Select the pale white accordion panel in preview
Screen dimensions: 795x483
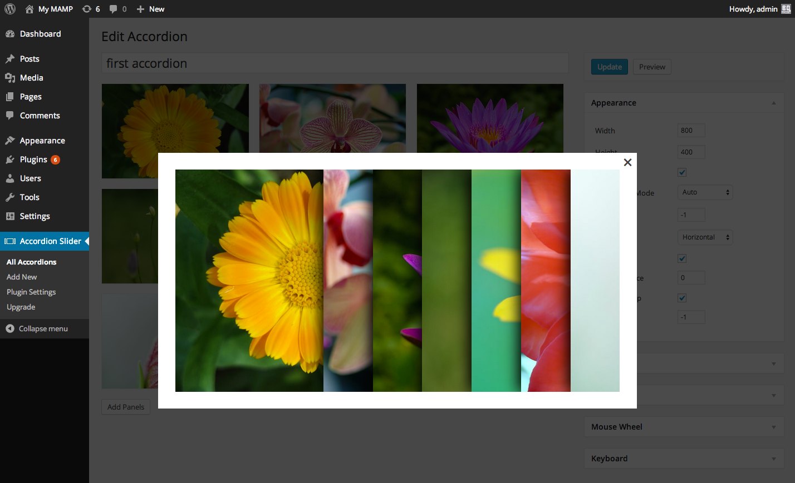click(595, 281)
